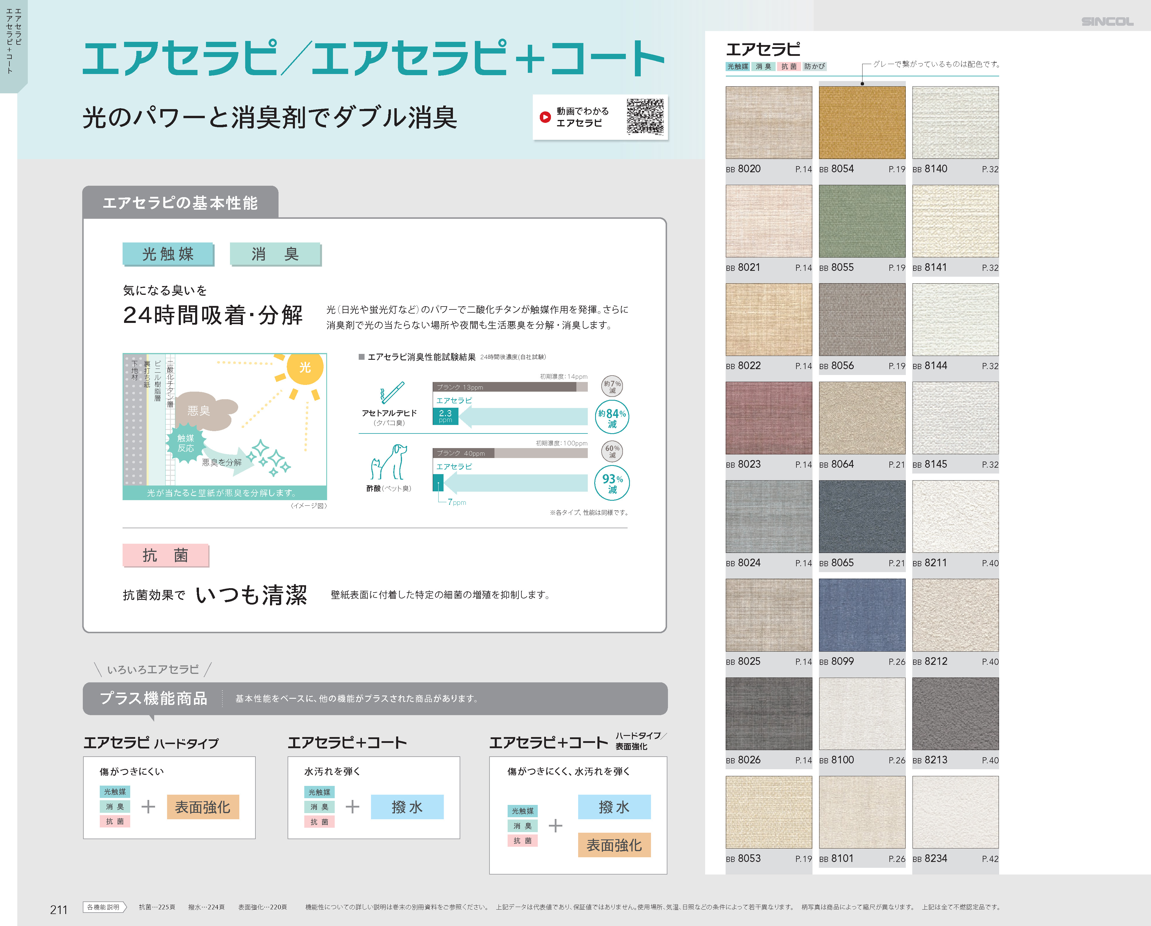Click footer reference 抗菌…225頁

click(x=157, y=907)
